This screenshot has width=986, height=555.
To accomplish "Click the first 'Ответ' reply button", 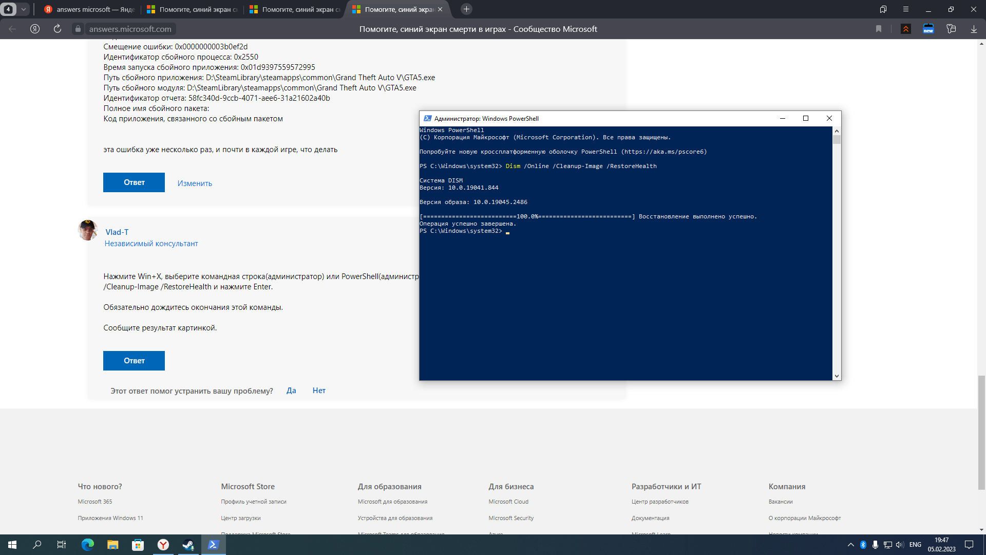I will (134, 182).
